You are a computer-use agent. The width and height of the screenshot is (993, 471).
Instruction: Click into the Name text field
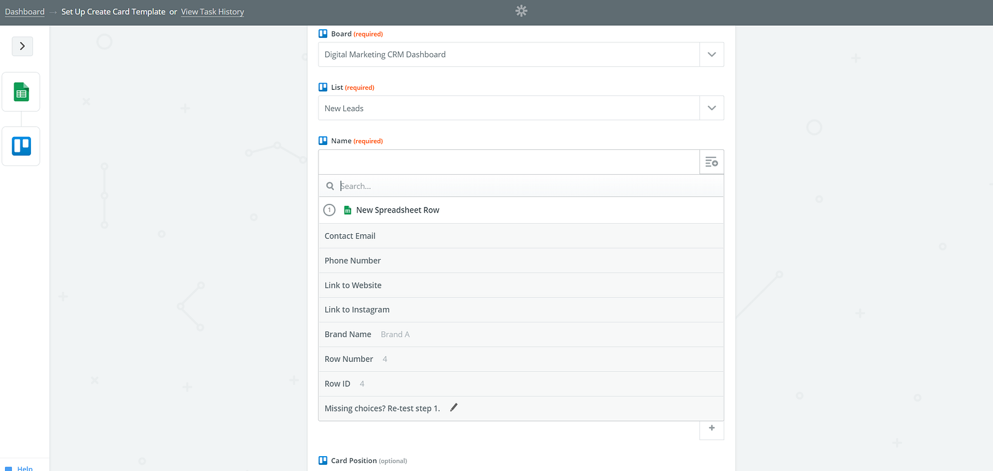point(509,162)
